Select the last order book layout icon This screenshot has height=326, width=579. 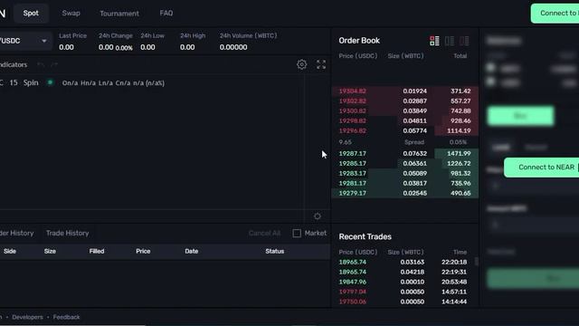tap(464, 41)
